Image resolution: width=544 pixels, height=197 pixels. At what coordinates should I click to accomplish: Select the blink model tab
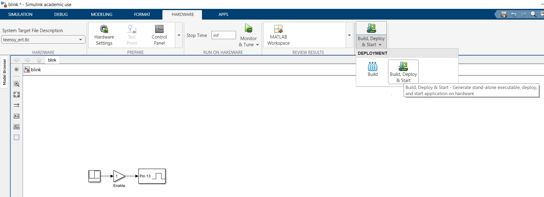click(x=52, y=60)
